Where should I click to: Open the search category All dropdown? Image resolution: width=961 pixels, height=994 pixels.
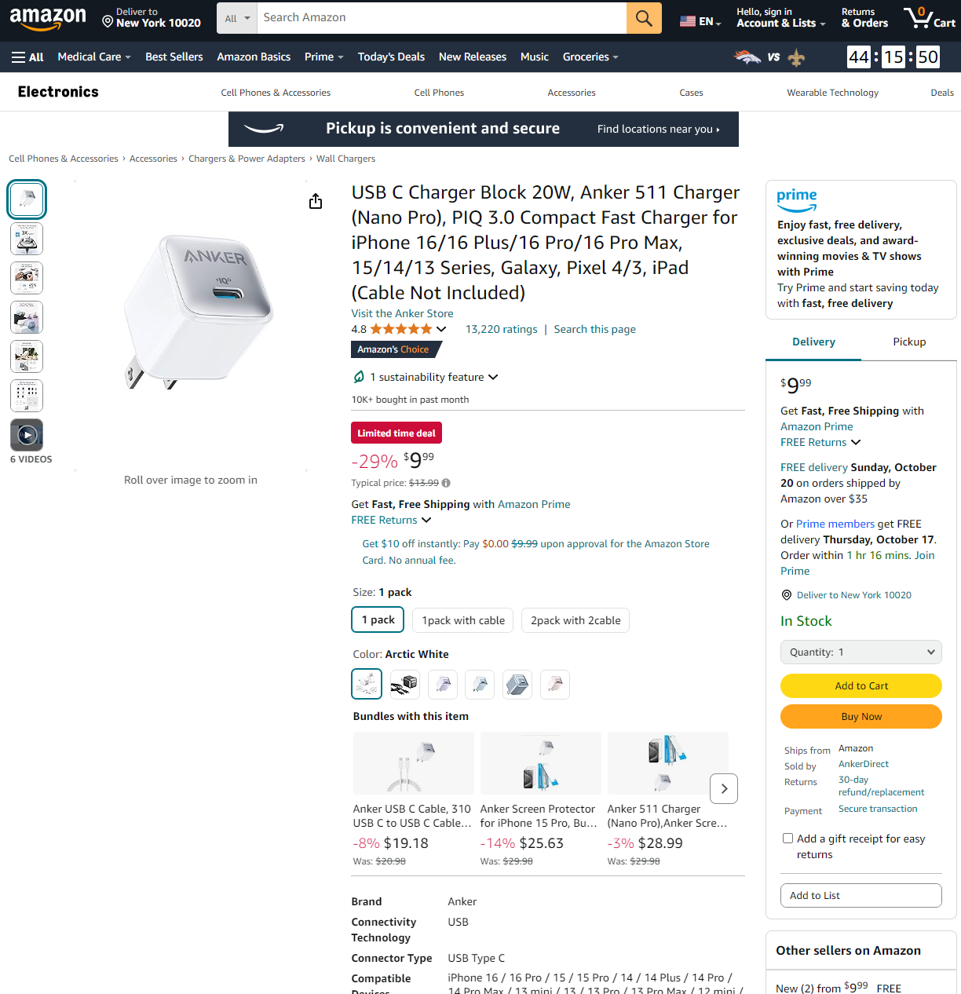[237, 18]
